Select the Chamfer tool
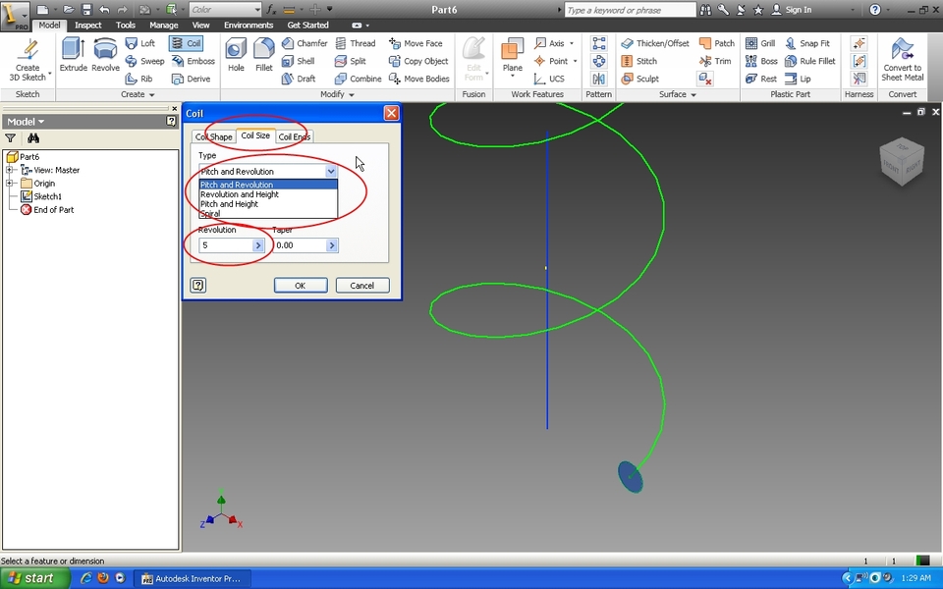Viewport: 943px width, 589px height. coord(305,42)
